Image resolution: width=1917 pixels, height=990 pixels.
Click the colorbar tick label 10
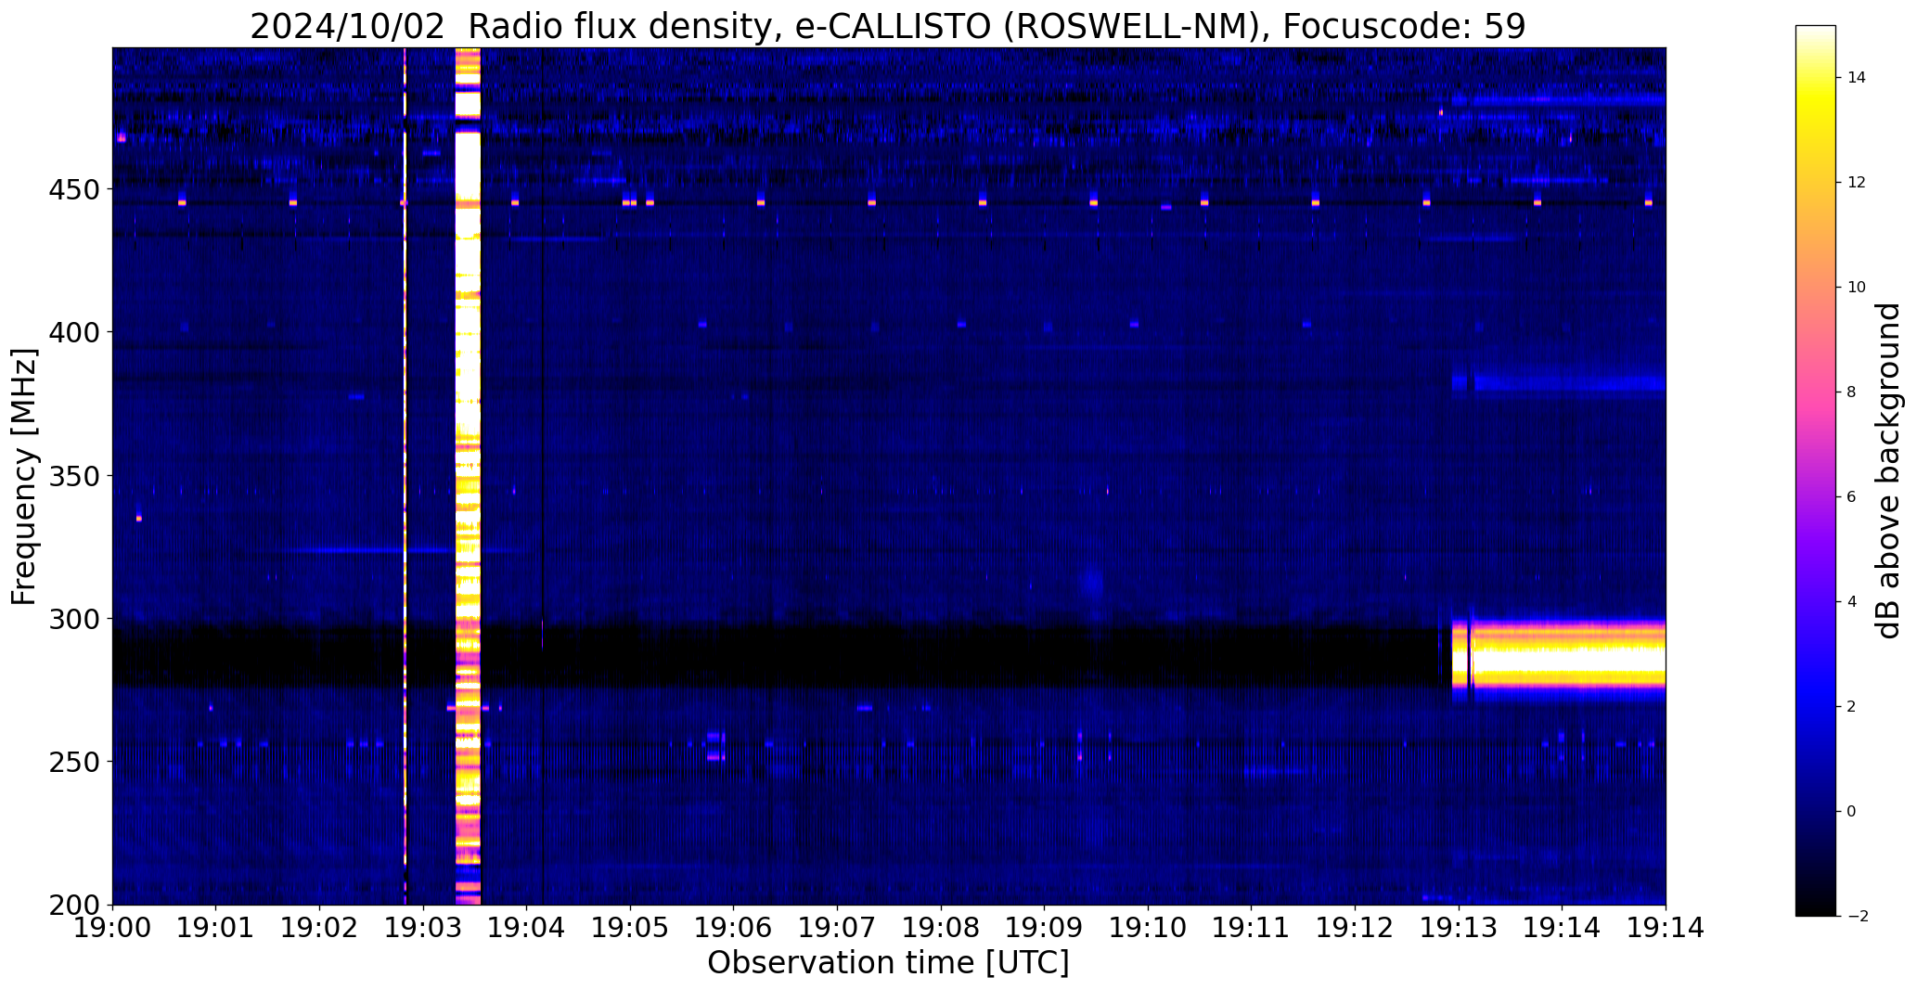1857,288
